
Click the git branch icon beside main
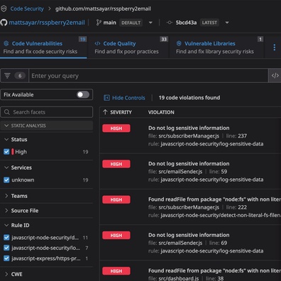99,23
